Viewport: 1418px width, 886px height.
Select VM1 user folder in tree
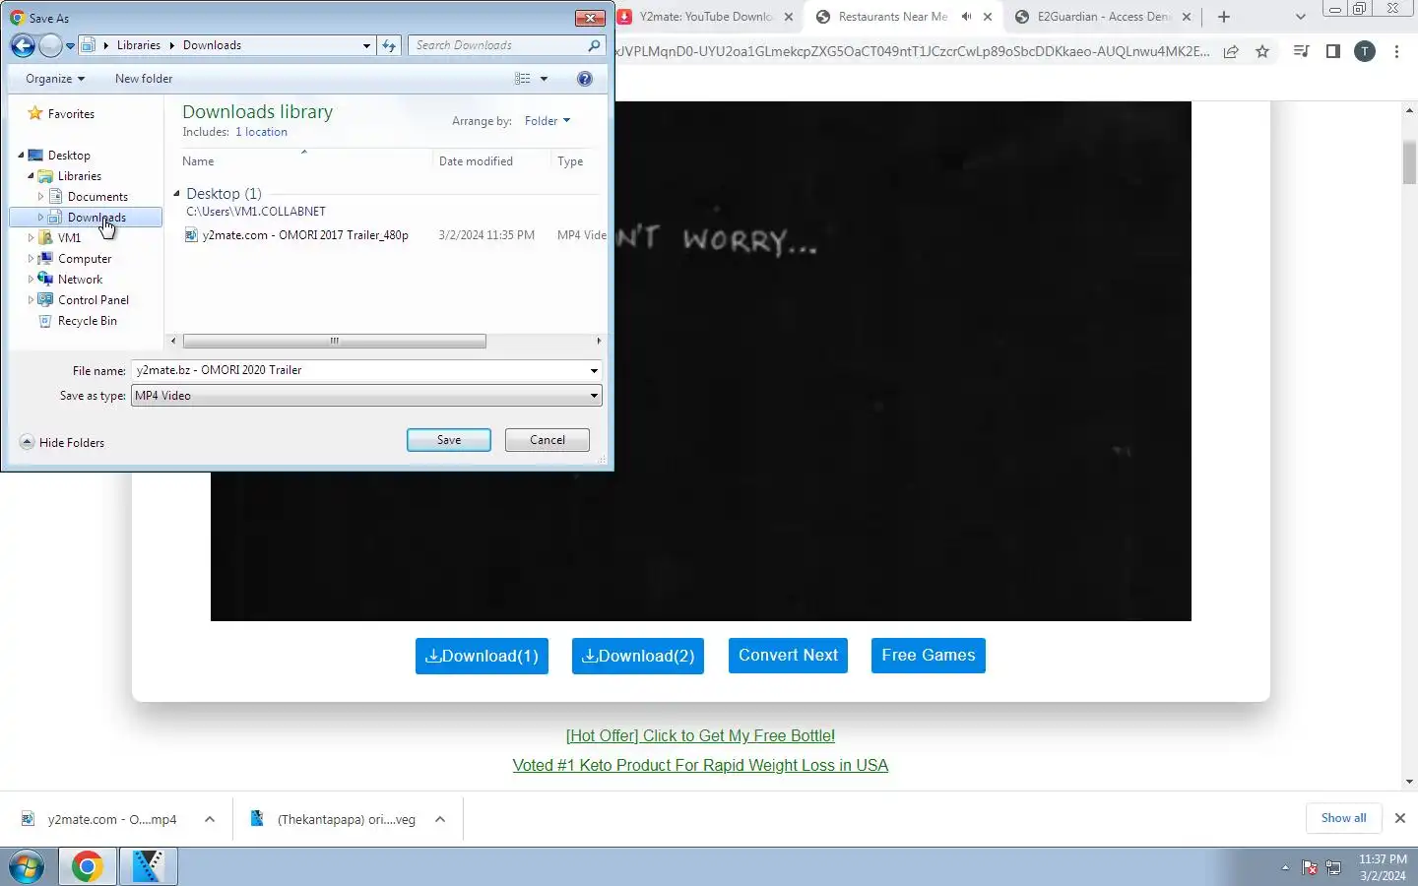(69, 238)
